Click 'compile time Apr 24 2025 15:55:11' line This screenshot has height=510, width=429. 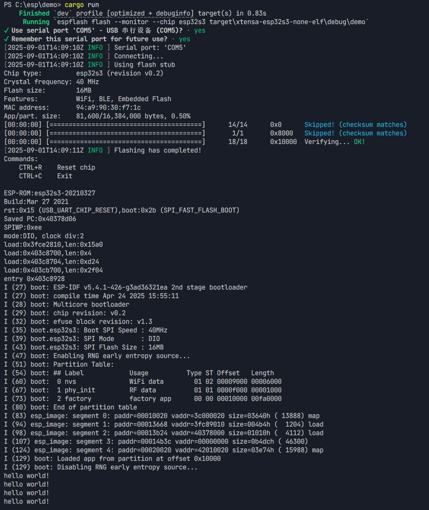(91, 296)
